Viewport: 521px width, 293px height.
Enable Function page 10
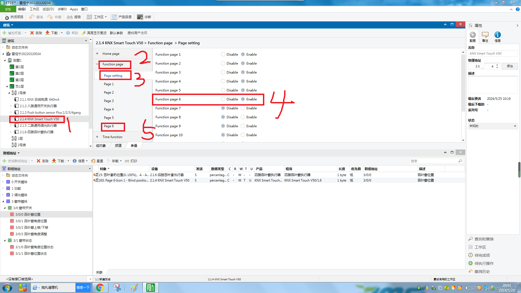[x=243, y=135]
